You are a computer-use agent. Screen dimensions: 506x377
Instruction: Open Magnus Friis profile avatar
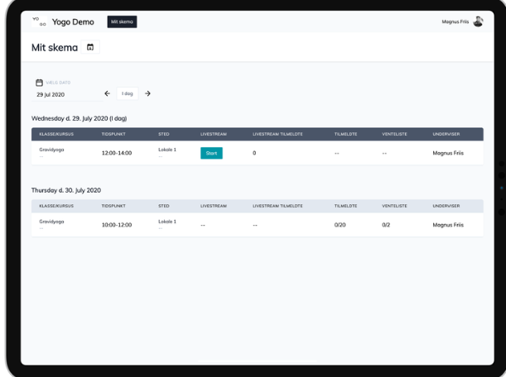coord(478,21)
